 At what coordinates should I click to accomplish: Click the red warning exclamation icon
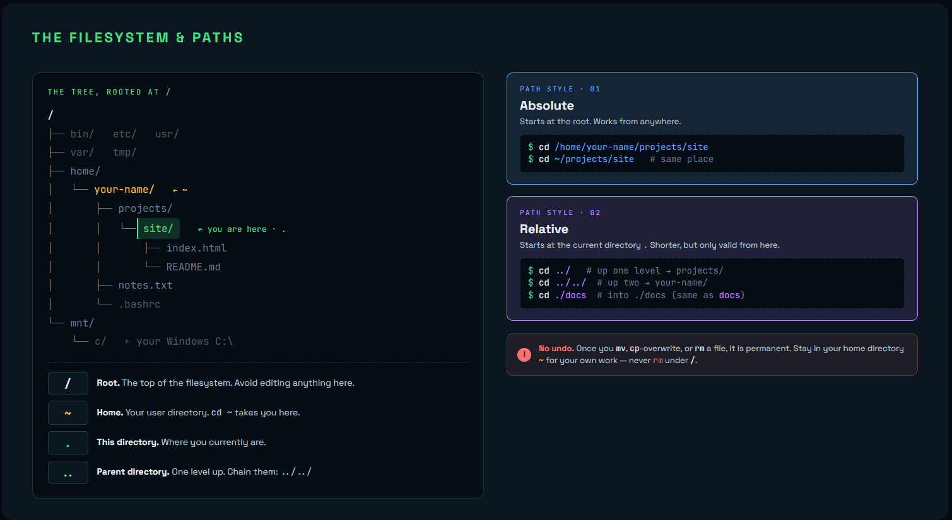click(x=524, y=355)
